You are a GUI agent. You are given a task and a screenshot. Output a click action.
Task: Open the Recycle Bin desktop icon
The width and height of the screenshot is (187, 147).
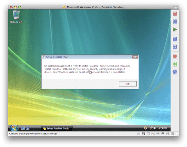16,17
